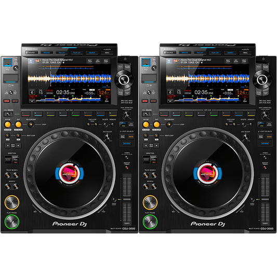Tap the yellow-ringed Cue button on left CDJ

click(11, 203)
